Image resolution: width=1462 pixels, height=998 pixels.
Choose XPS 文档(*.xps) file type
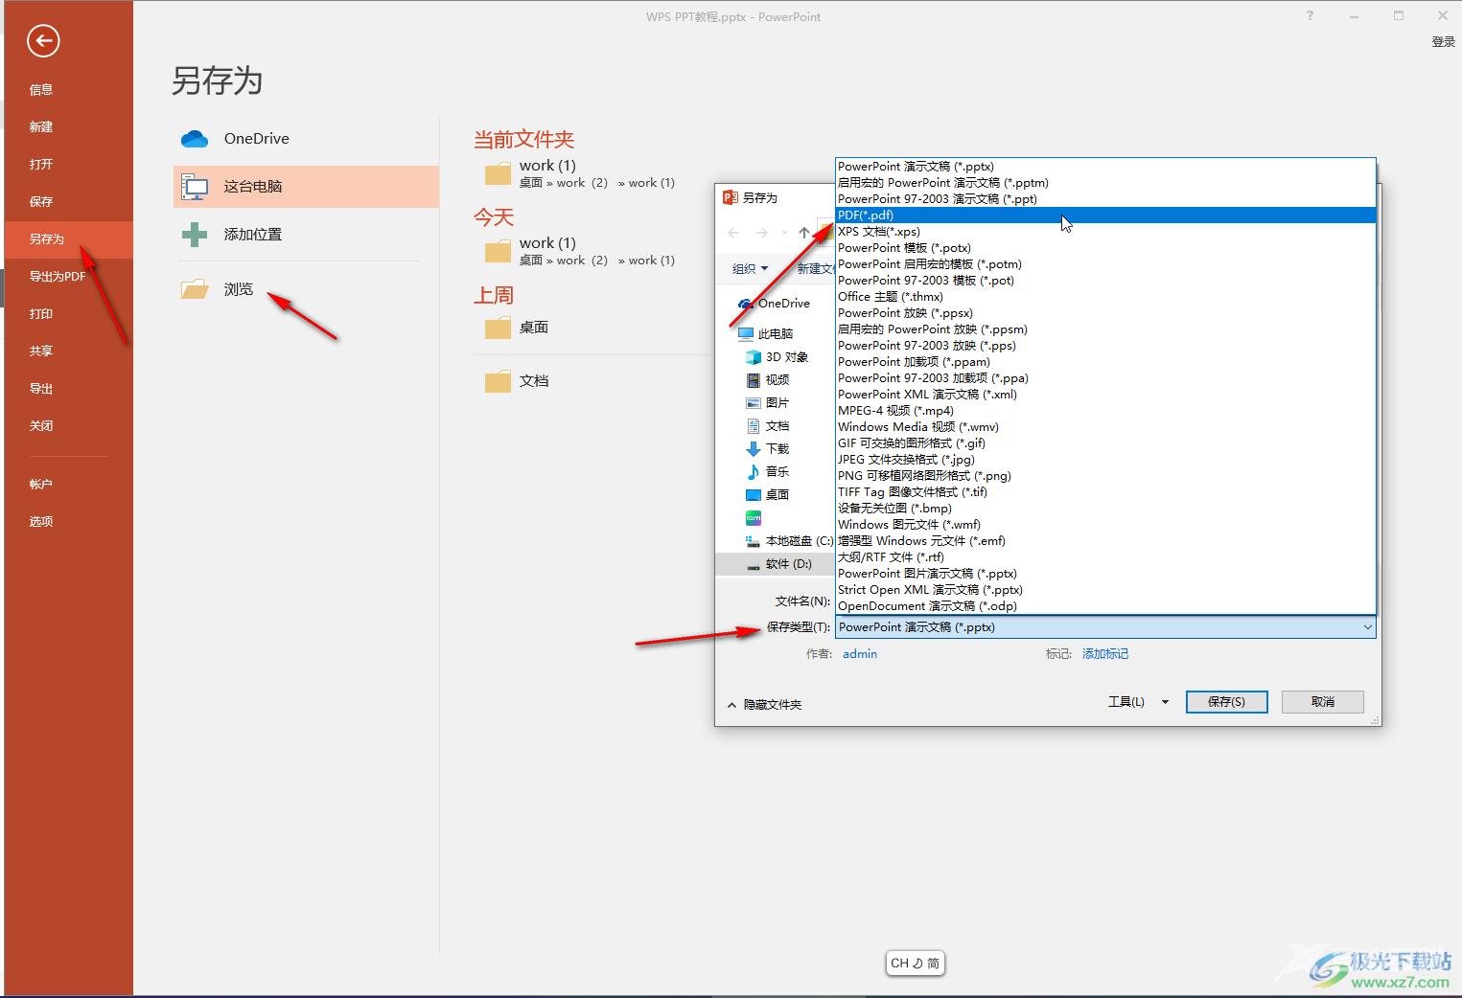(x=1106, y=232)
